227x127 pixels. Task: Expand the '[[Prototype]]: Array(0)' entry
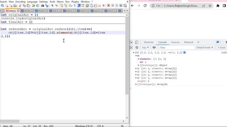point(136,84)
